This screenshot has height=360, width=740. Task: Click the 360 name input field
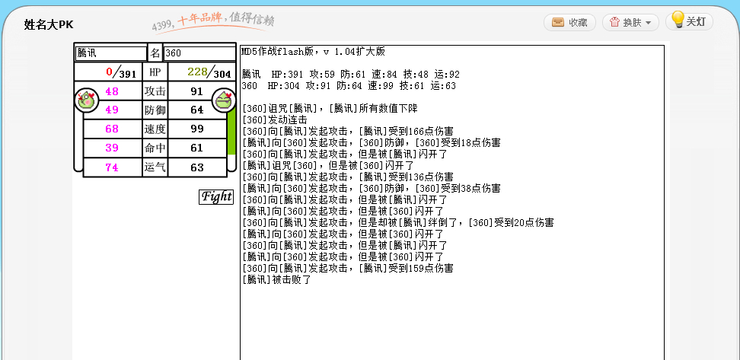199,53
